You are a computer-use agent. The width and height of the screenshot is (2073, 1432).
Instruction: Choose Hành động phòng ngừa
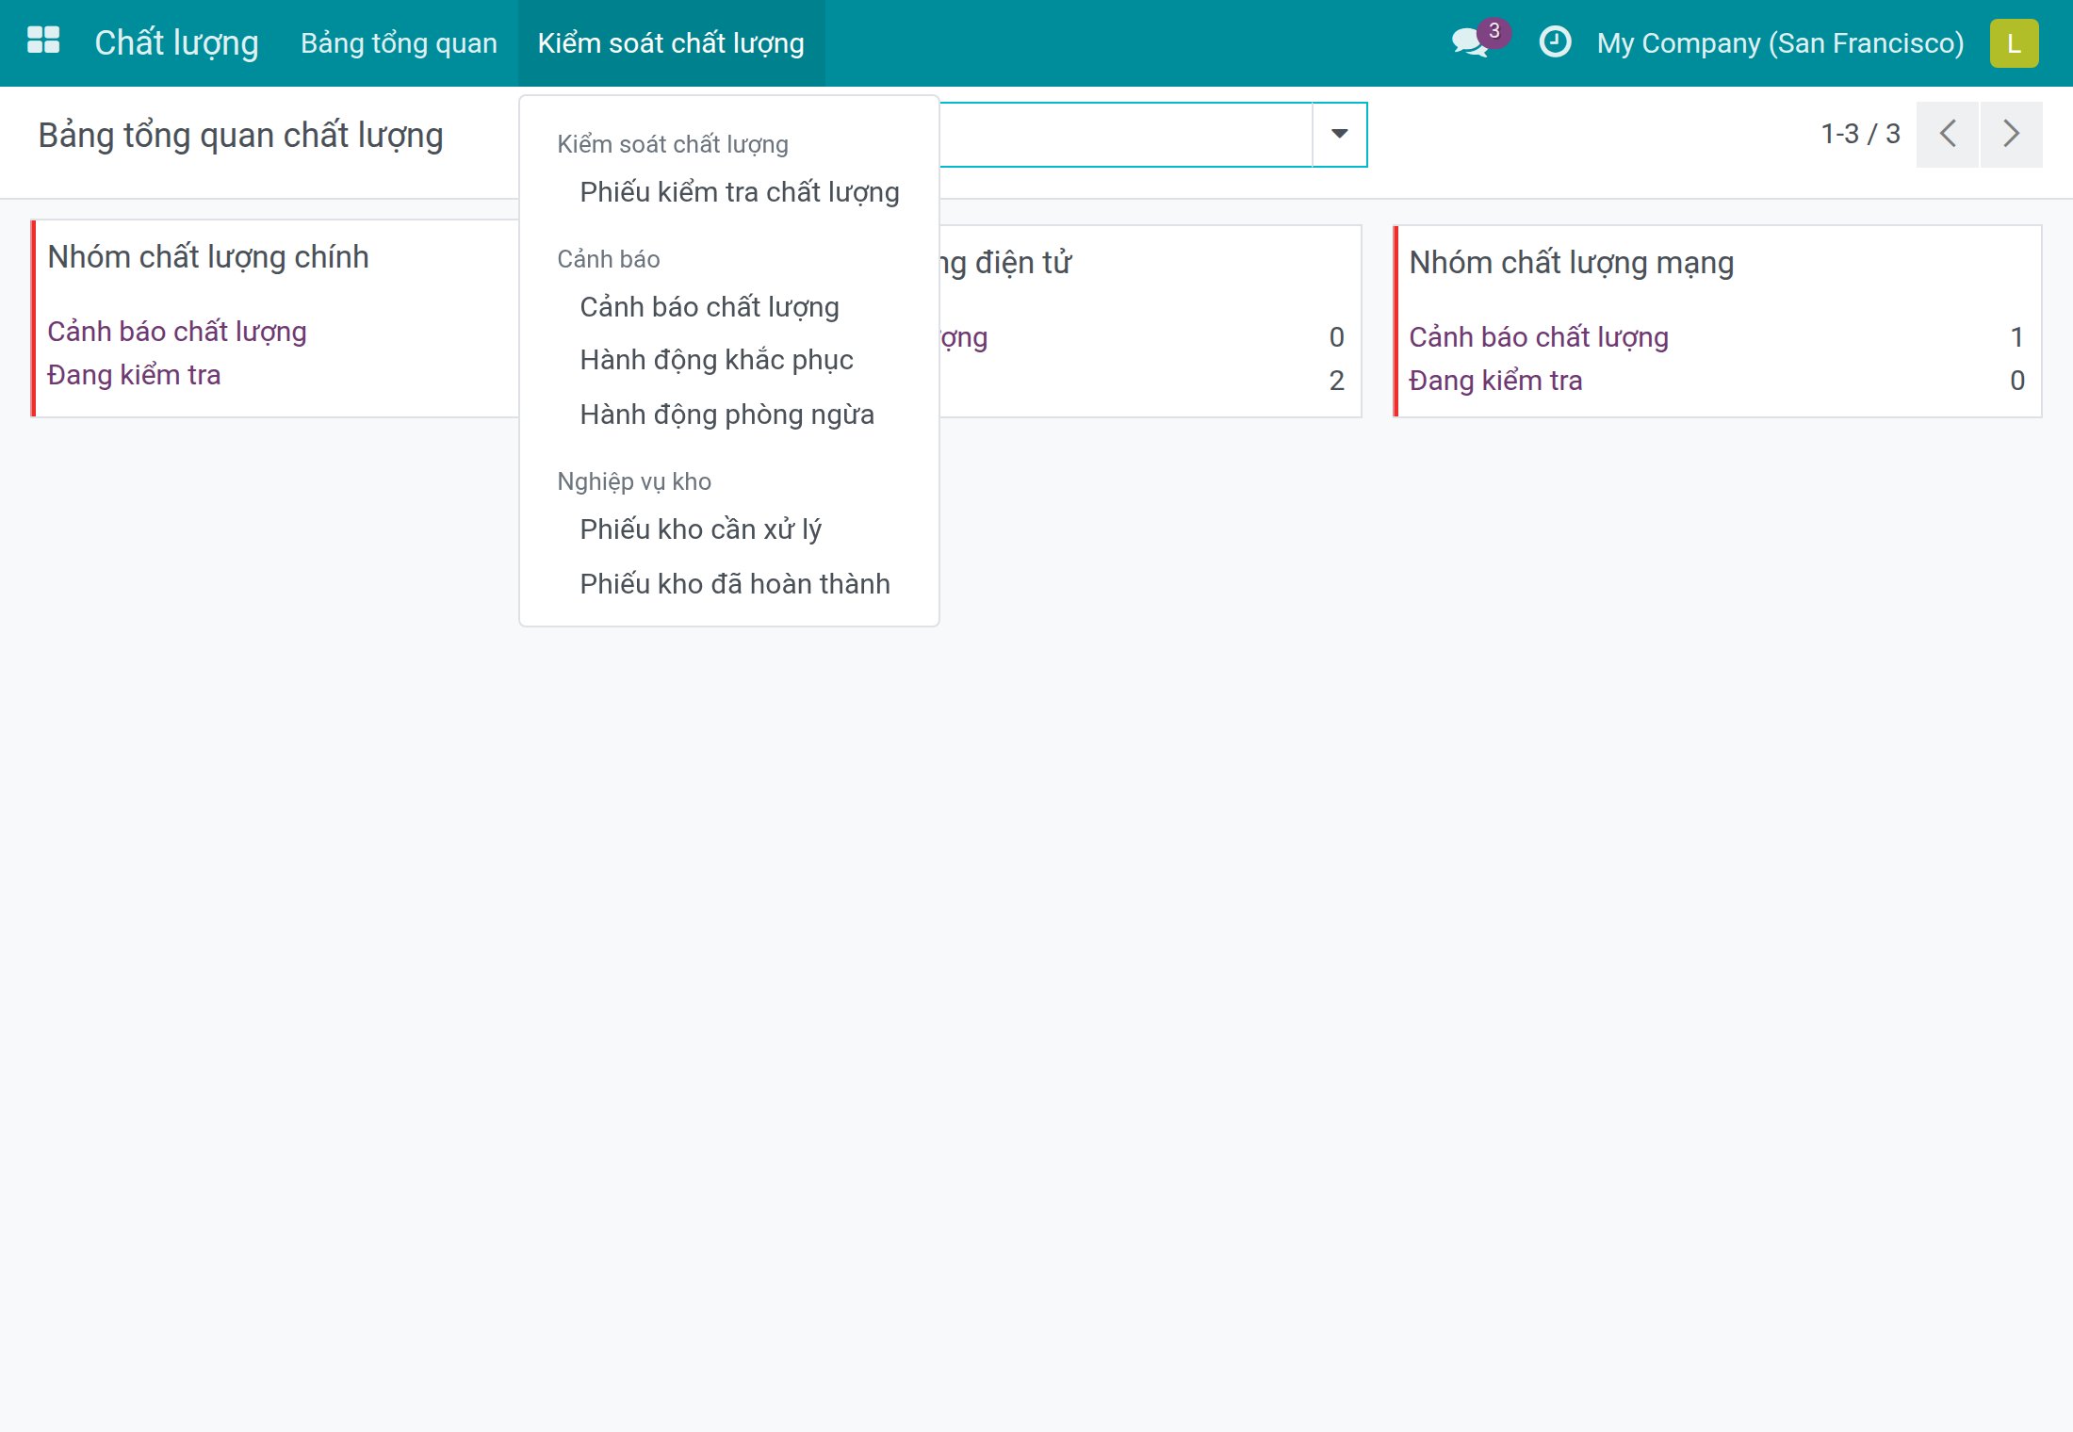pos(727,415)
